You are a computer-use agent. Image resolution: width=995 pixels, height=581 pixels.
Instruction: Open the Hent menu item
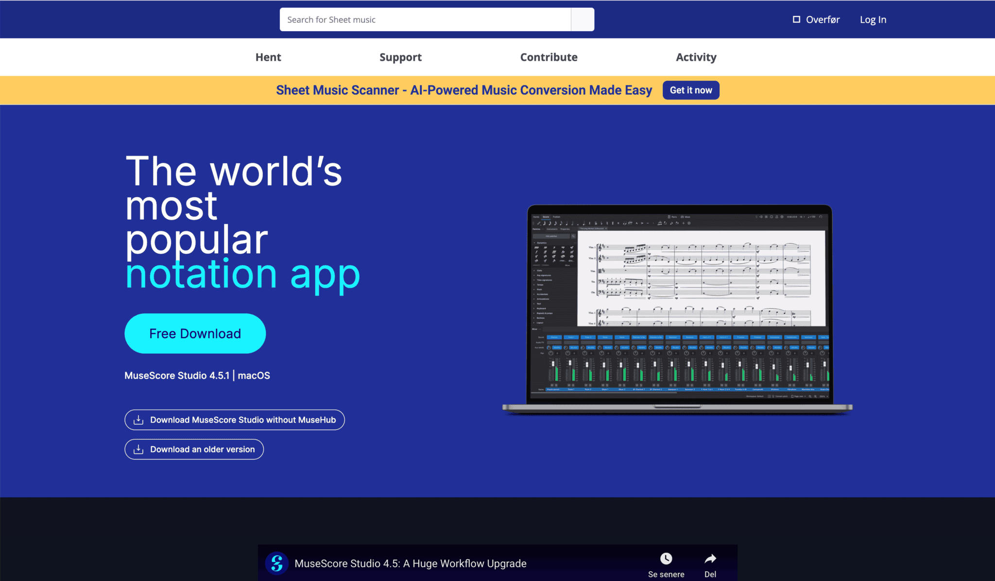pyautogui.click(x=268, y=57)
